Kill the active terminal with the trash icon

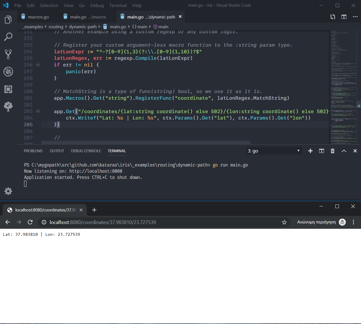pyautogui.click(x=332, y=151)
